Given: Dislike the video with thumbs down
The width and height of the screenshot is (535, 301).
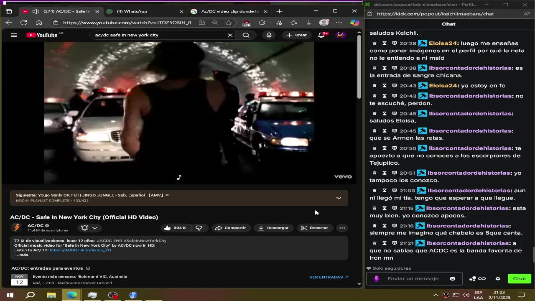Looking at the screenshot, I should pos(199,228).
